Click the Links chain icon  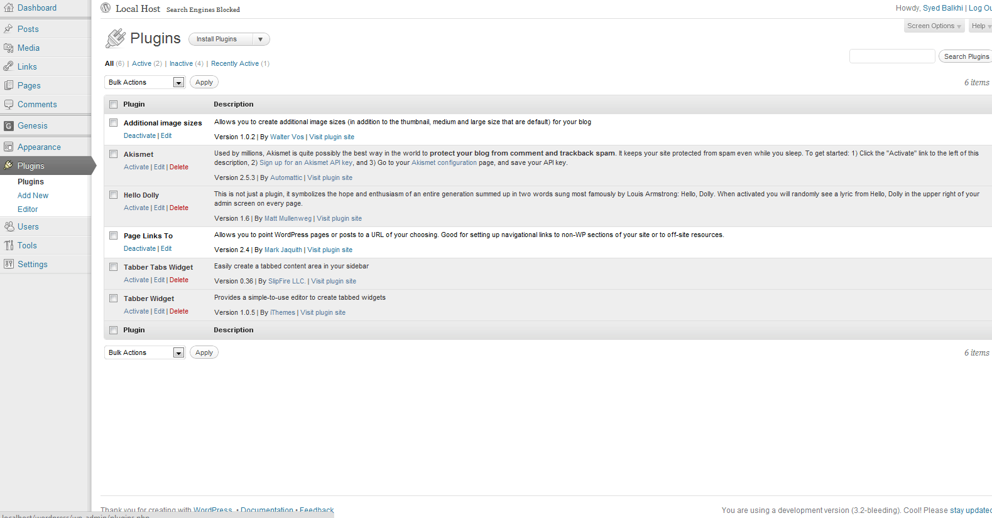point(8,66)
